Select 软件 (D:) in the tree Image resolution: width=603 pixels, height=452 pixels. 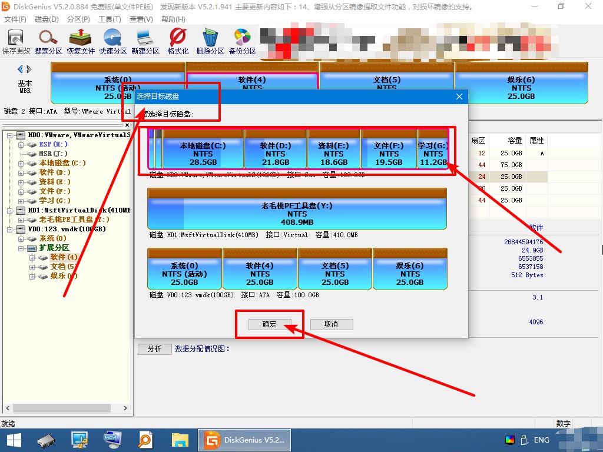[x=55, y=172]
